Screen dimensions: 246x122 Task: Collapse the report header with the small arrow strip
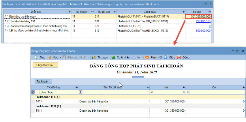(138, 77)
